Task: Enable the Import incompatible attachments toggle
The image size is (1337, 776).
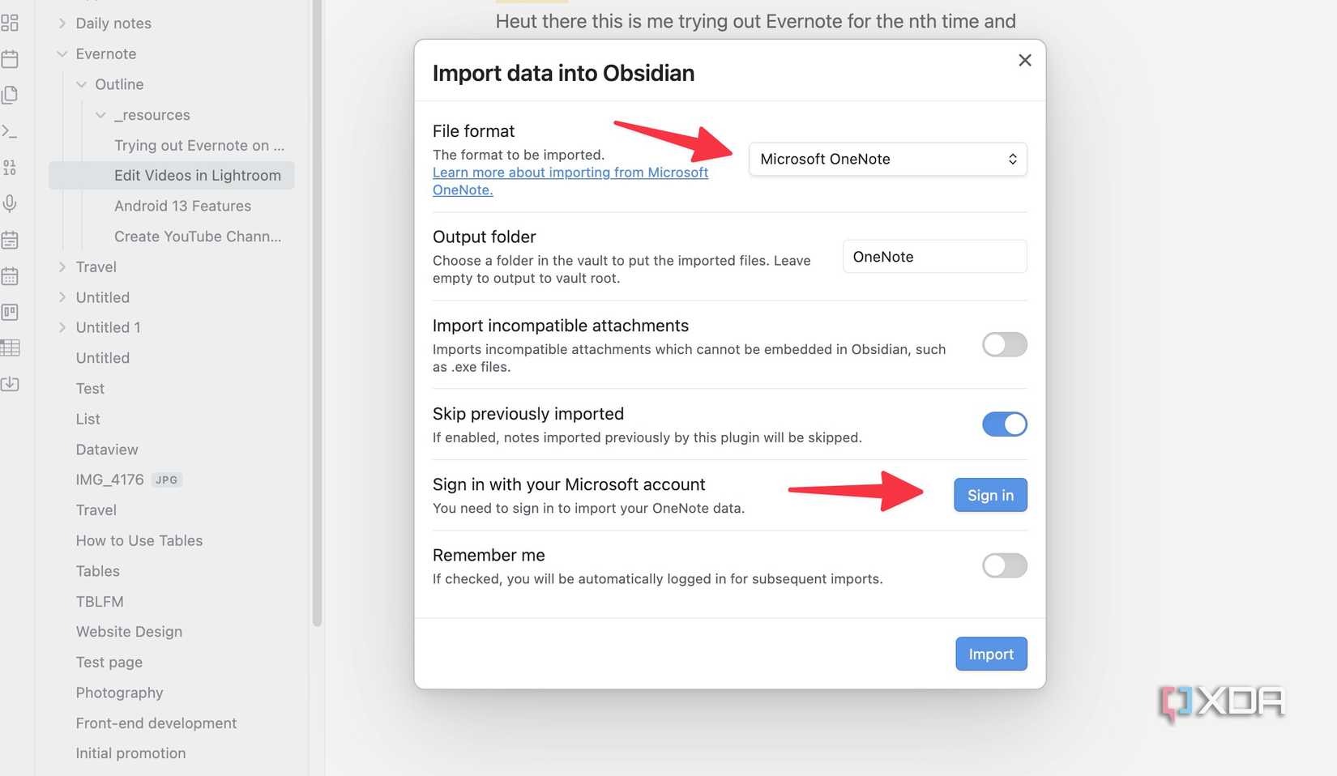Action: tap(1004, 344)
